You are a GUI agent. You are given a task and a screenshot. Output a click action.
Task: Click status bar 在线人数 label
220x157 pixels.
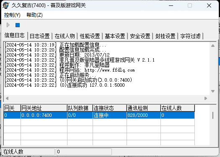pyautogui.click(x=28, y=152)
